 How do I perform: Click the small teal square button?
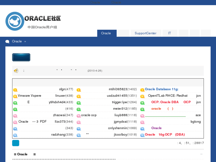coord(16,143)
